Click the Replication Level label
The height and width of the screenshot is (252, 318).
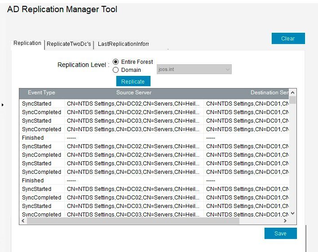click(83, 65)
